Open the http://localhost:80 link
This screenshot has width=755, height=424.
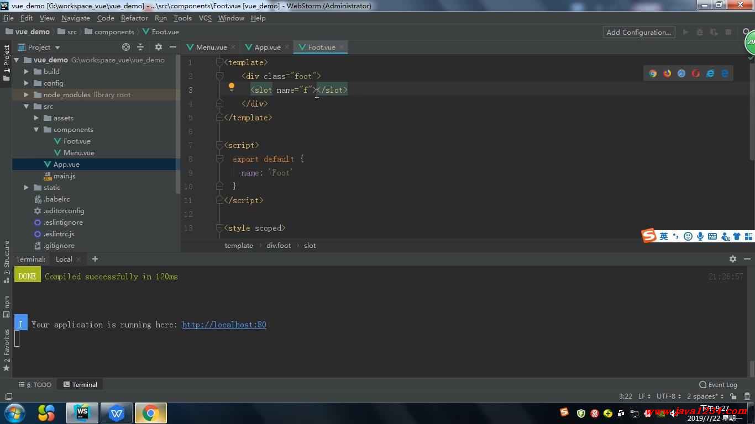pyautogui.click(x=224, y=325)
